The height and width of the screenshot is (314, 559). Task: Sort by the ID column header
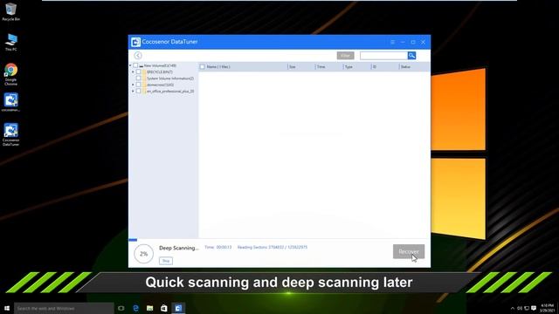tap(375, 67)
